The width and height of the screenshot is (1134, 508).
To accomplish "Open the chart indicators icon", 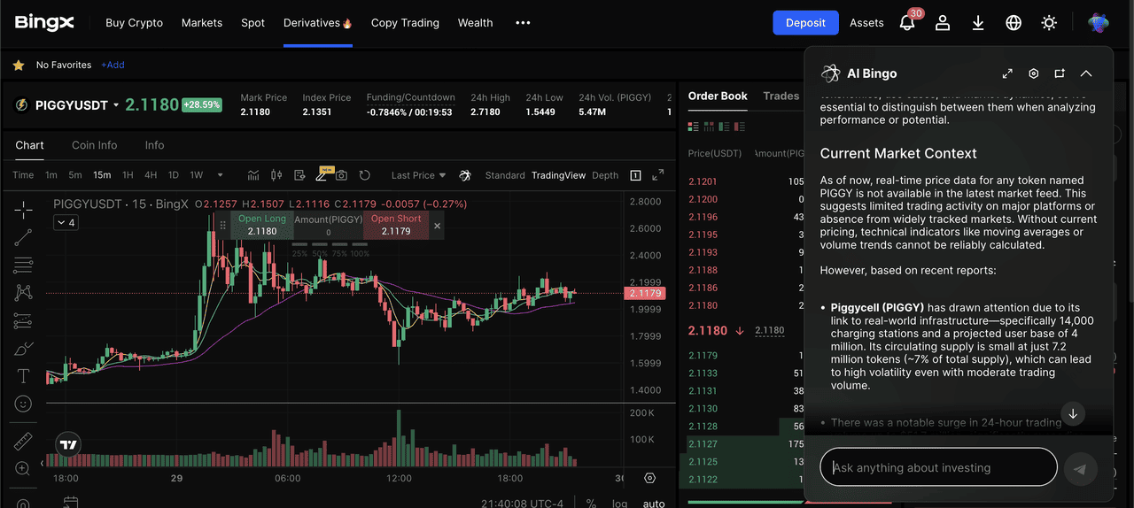I will [253, 175].
